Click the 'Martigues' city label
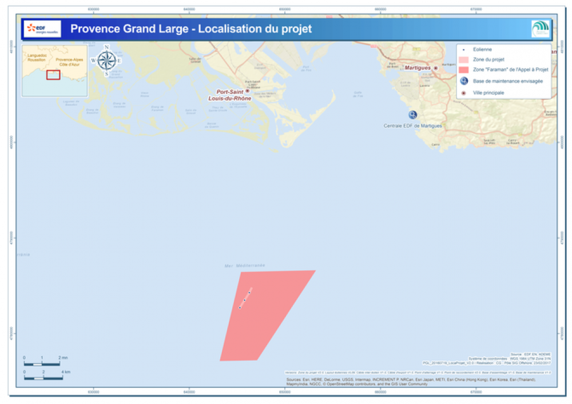 point(417,68)
